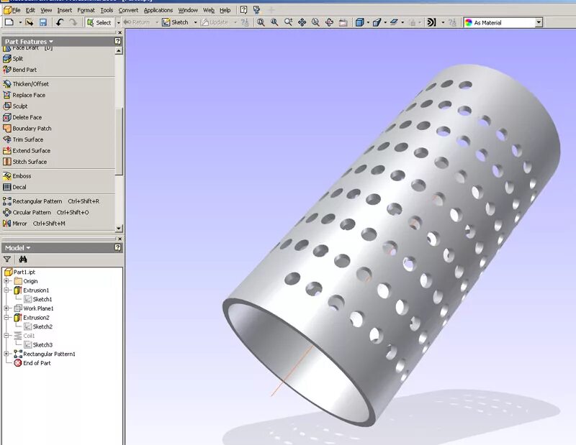Open the display mode dropdown arrow
The width and height of the screenshot is (576, 445).
368,22
